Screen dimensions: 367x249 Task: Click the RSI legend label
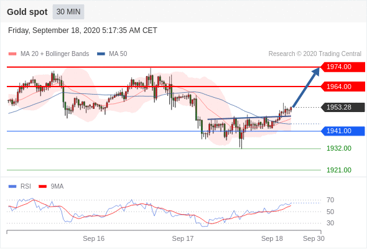[x=26, y=187]
